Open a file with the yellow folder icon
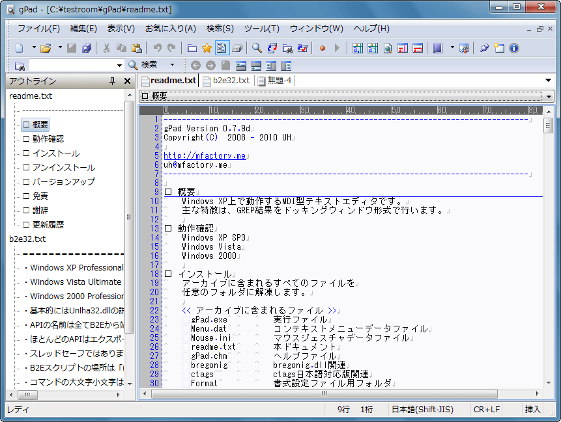The width and height of the screenshot is (561, 422). (x=46, y=48)
